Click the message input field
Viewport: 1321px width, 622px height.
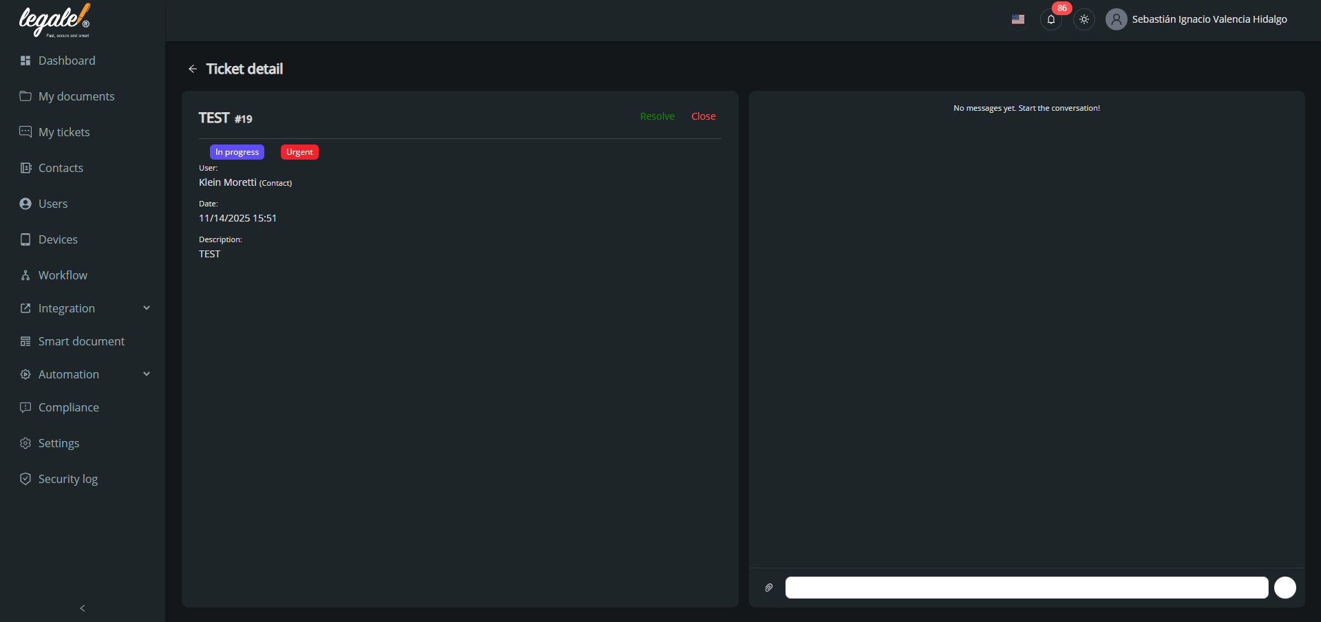coord(1026,588)
